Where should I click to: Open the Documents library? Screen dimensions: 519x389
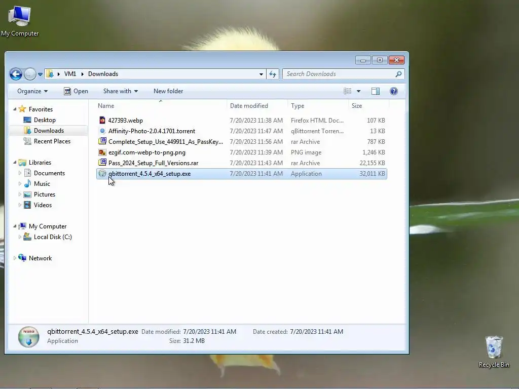pos(49,173)
